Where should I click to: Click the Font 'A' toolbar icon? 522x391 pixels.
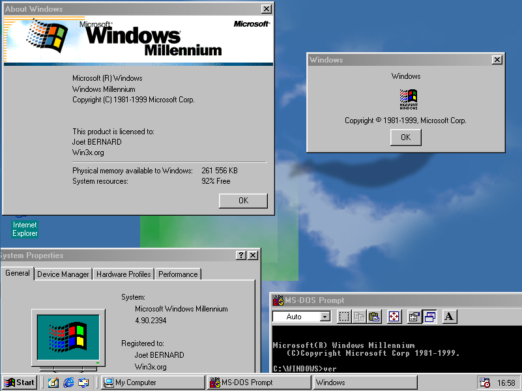pos(449,317)
